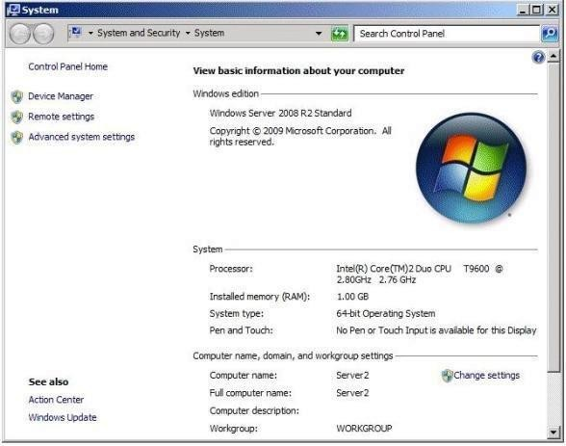Open Action Center under See also
Image resolution: width=566 pixels, height=446 pixels.
[56, 400]
